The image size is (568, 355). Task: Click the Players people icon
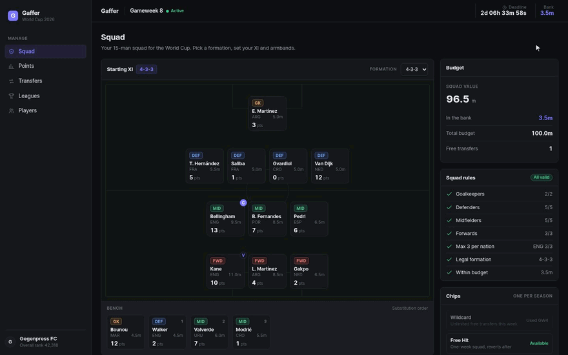[11, 111]
